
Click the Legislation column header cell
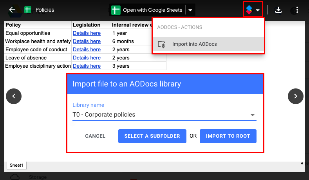click(91, 25)
